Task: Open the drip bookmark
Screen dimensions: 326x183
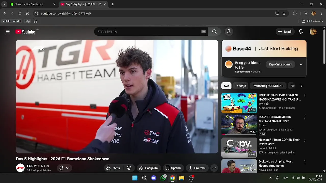Action: pos(27,21)
